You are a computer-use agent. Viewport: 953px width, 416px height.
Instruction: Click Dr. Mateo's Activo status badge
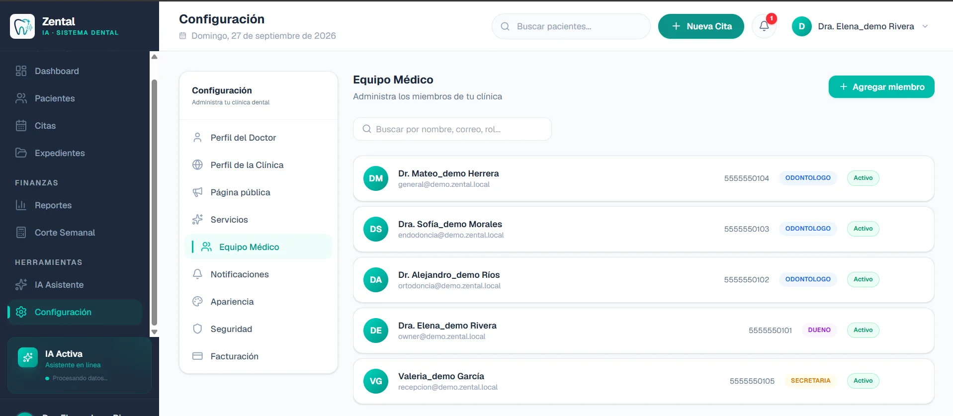click(x=863, y=178)
